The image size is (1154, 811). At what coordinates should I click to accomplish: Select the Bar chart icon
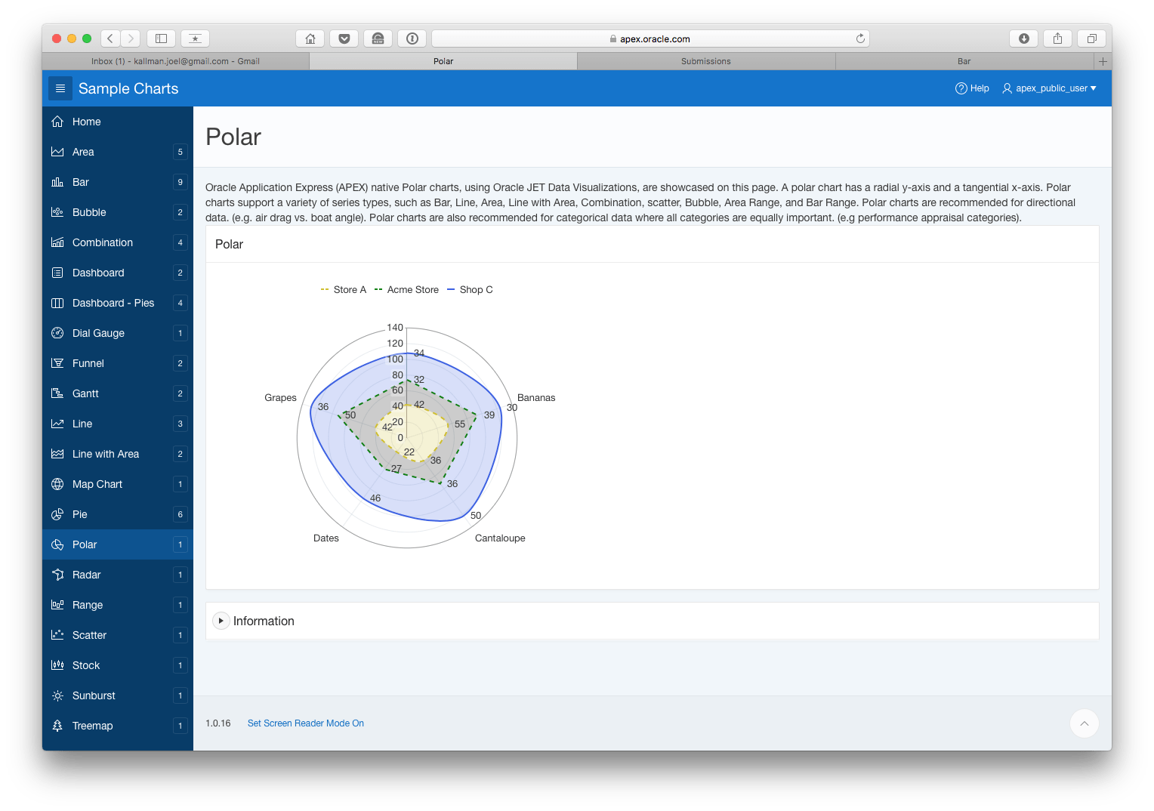(x=57, y=182)
